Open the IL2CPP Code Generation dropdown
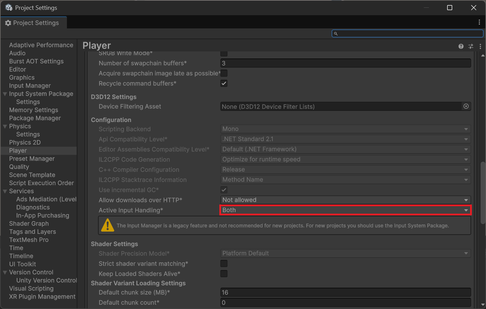The width and height of the screenshot is (486, 309). point(345,159)
